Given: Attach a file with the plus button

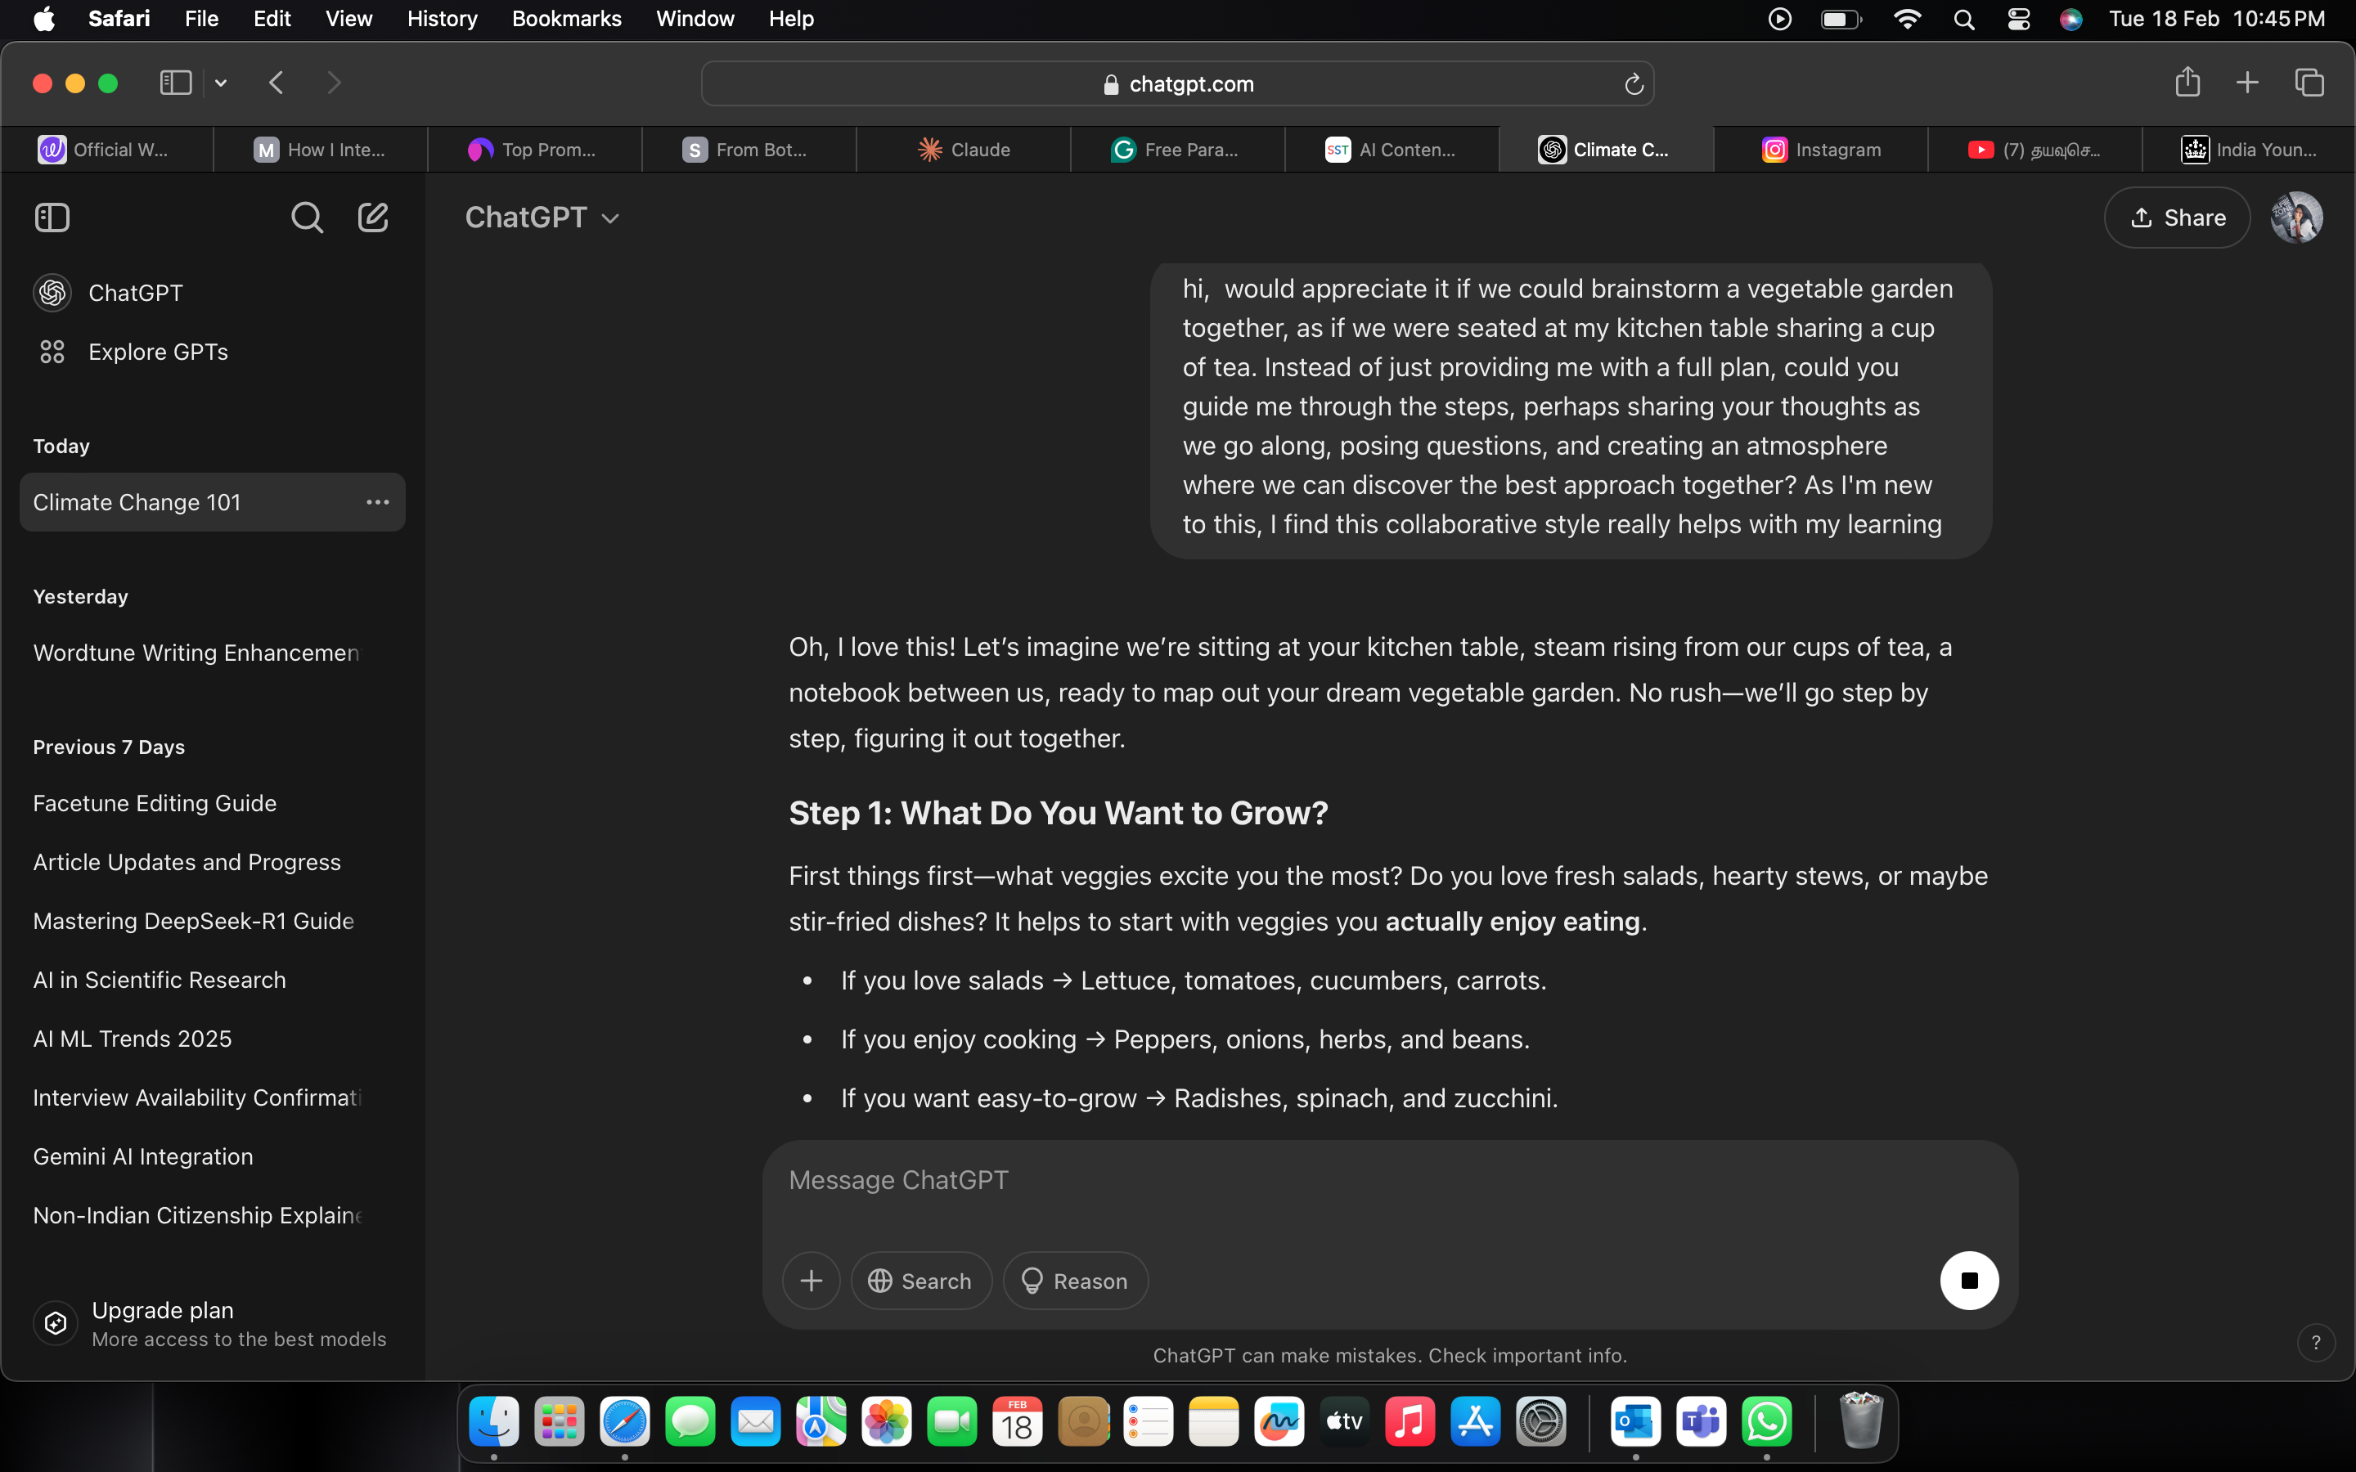Looking at the screenshot, I should pyautogui.click(x=811, y=1280).
